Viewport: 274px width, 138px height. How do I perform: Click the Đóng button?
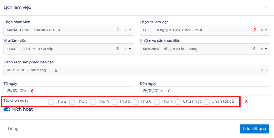click(x=13, y=129)
